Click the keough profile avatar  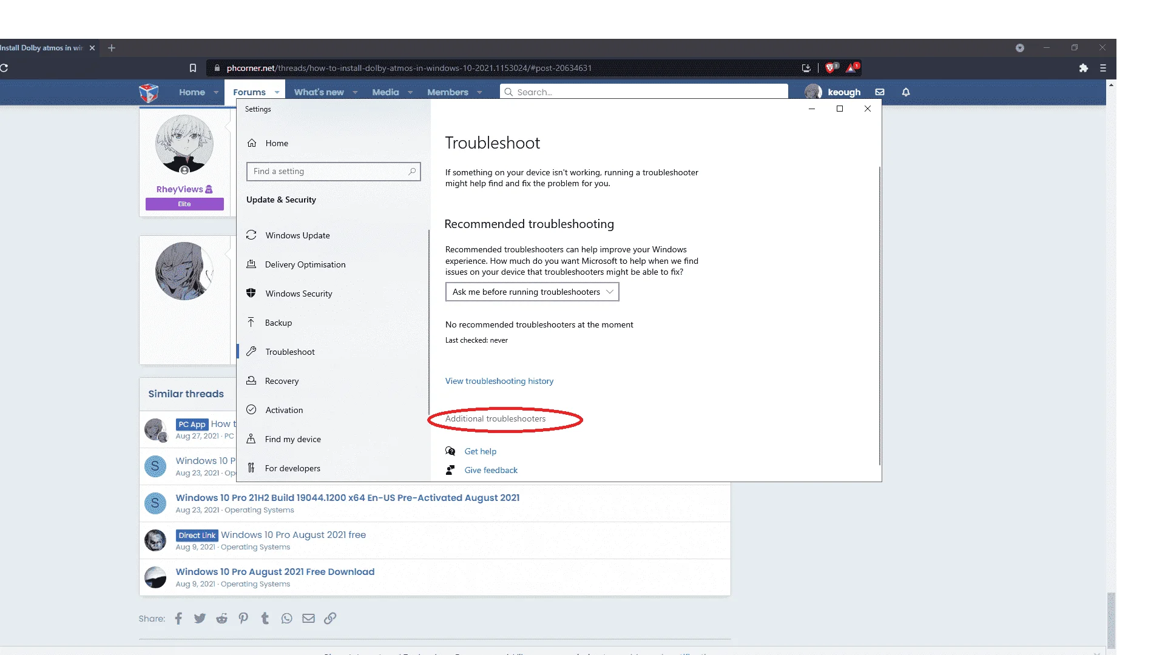tap(813, 92)
